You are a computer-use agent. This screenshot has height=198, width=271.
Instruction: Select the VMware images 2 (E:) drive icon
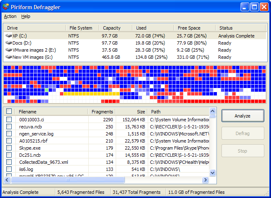pos(8,50)
